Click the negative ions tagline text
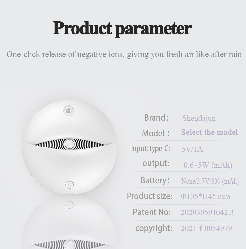Screen dimensions: 246x249 coord(124,54)
